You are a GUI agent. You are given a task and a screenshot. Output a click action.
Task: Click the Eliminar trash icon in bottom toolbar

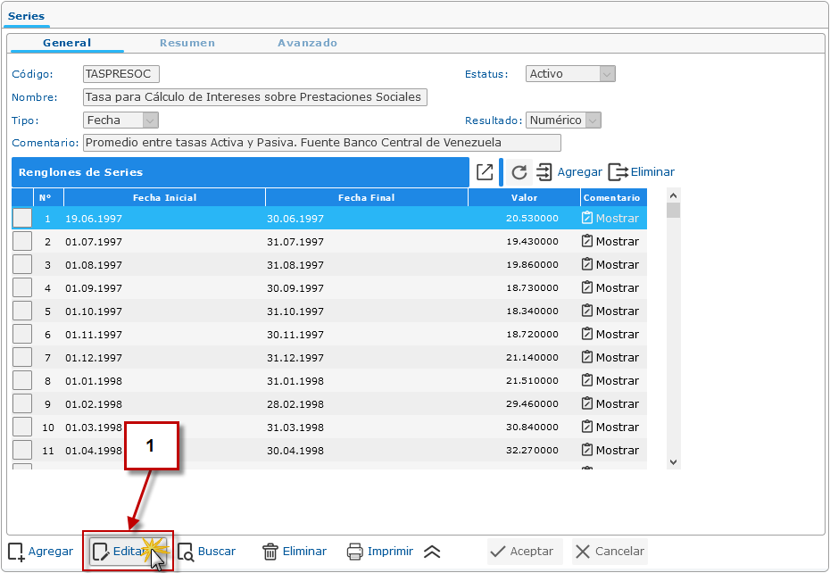[270, 552]
